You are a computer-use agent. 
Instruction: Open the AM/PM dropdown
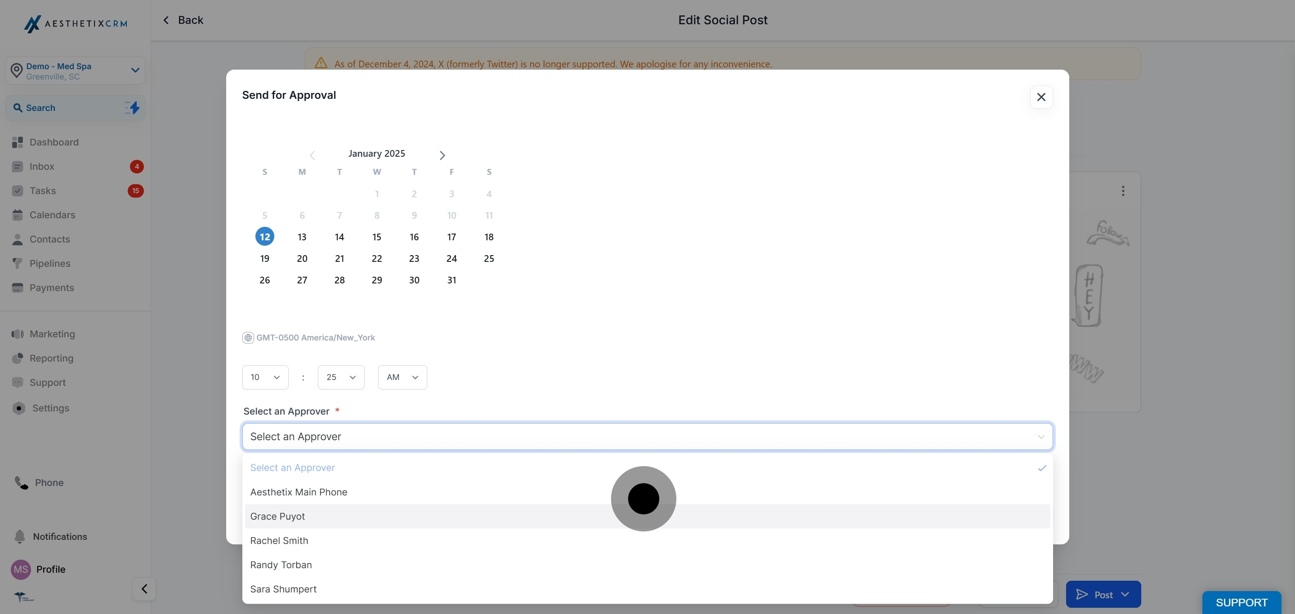click(x=402, y=377)
